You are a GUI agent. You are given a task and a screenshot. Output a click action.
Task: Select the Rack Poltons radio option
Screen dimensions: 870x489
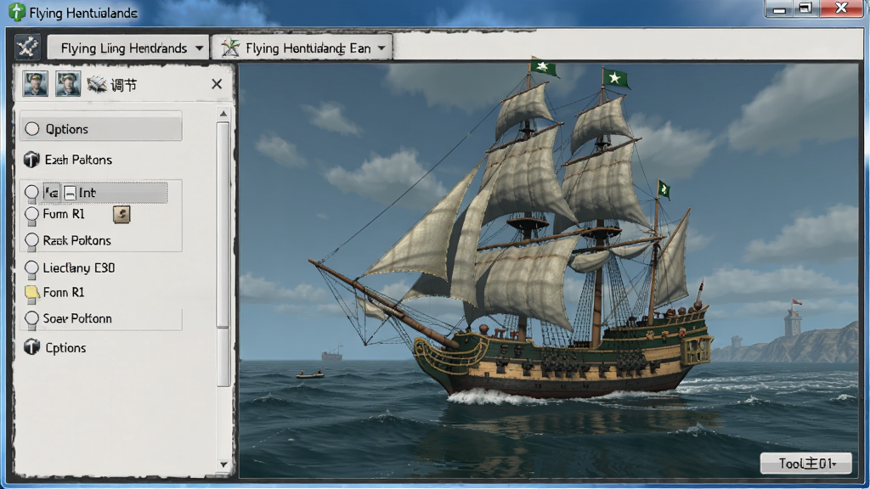click(31, 240)
